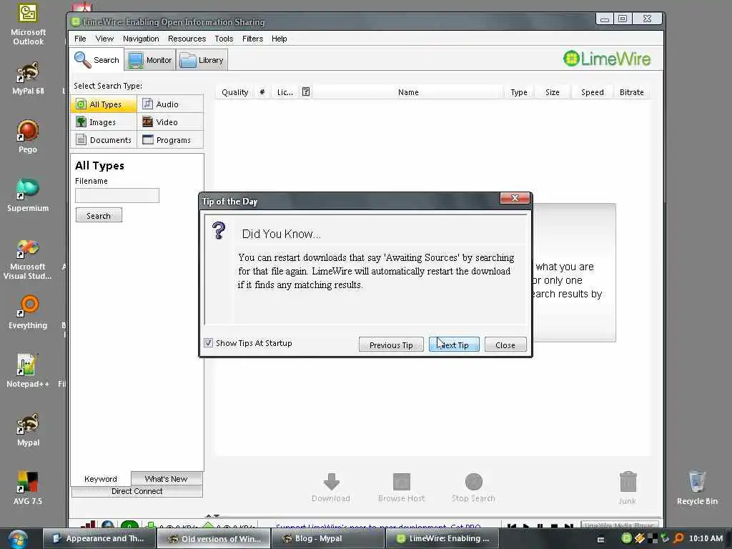Open the Filters menu
Screen dimensions: 732x549
click(x=252, y=39)
